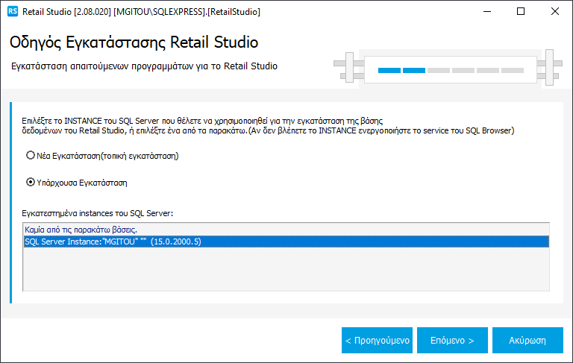Click the second blue progress step segment
The image size is (573, 363).
point(414,70)
